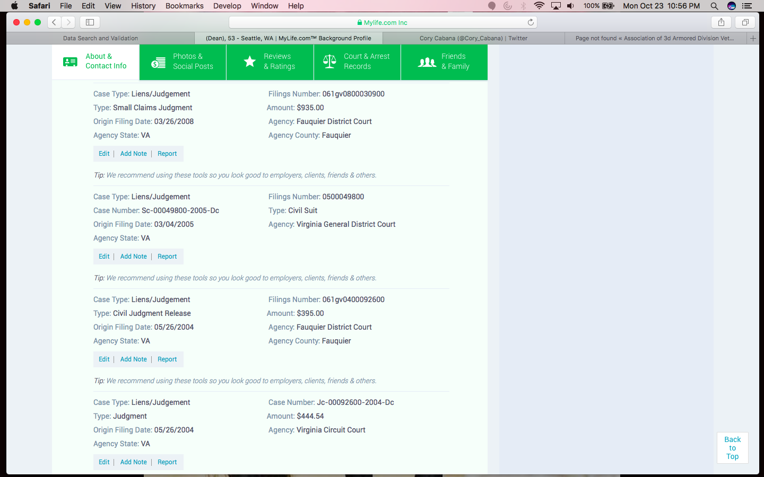Click filings number 061gv0800030900
The height and width of the screenshot is (477, 764).
[x=353, y=94]
